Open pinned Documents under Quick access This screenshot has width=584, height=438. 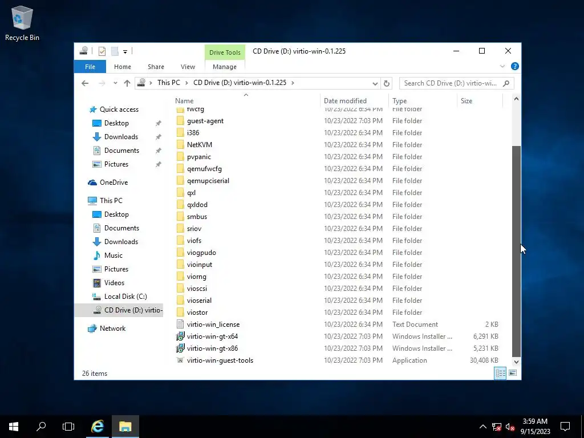[121, 151]
